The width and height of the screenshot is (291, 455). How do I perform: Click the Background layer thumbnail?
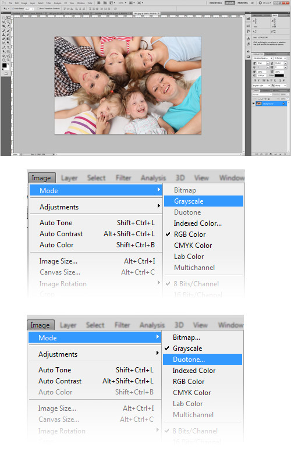[x=259, y=104]
